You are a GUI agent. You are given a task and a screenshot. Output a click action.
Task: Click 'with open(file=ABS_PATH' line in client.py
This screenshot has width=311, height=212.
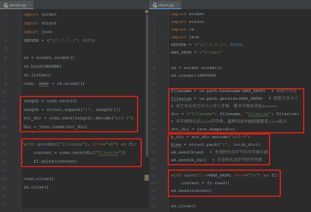coord(225,175)
